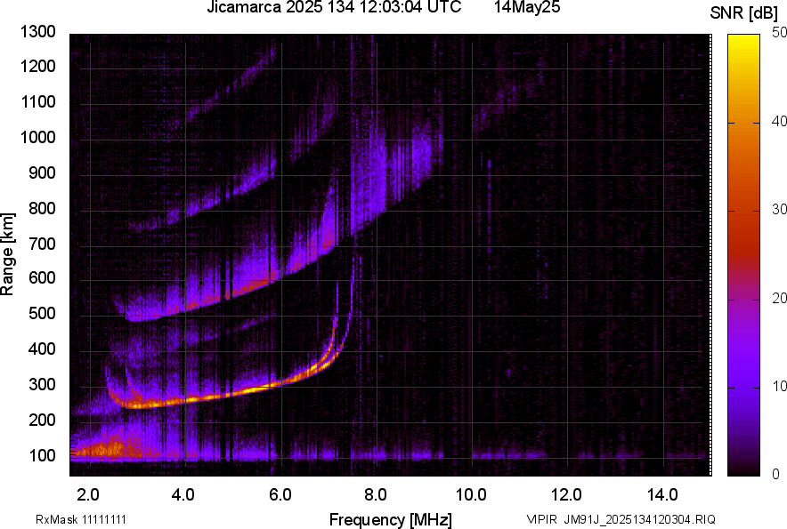Image resolution: width=787 pixels, height=529 pixels.
Task: Click the range tick label 200
Action: click(x=42, y=420)
